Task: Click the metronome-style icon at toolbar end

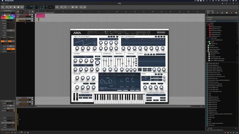Action: 85,7
